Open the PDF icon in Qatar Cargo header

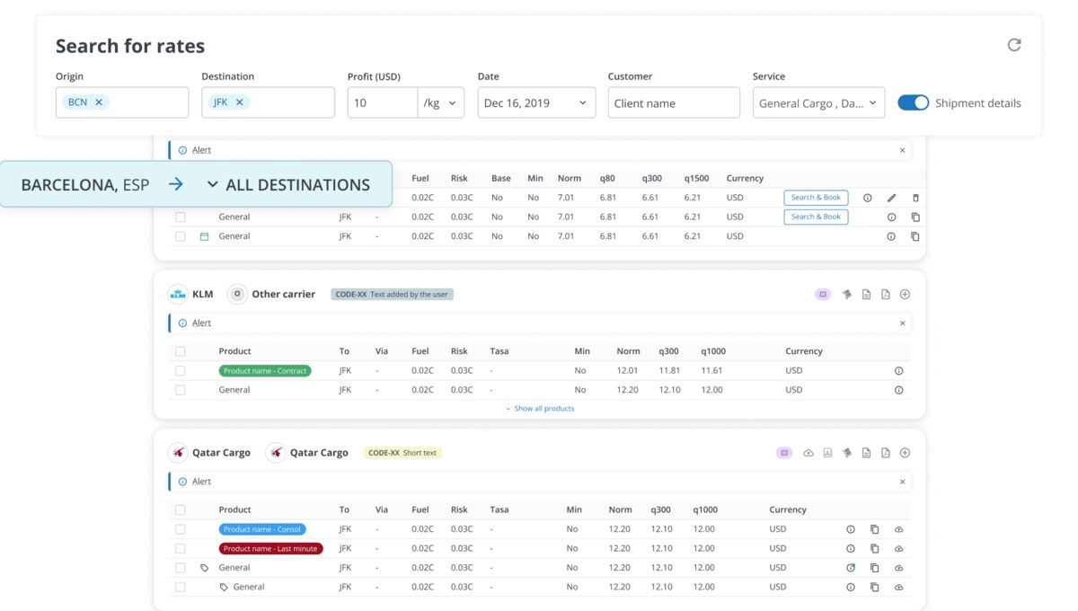886,453
